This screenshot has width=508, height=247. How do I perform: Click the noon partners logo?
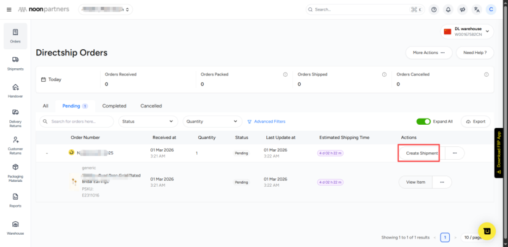click(x=44, y=9)
